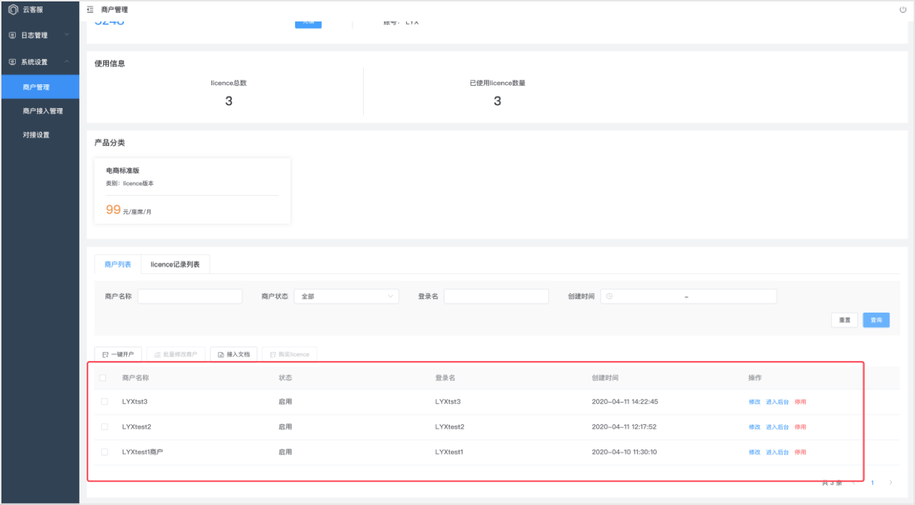915x505 pixels.
Task: Click 修改 for LYXtest2
Action: click(755, 427)
